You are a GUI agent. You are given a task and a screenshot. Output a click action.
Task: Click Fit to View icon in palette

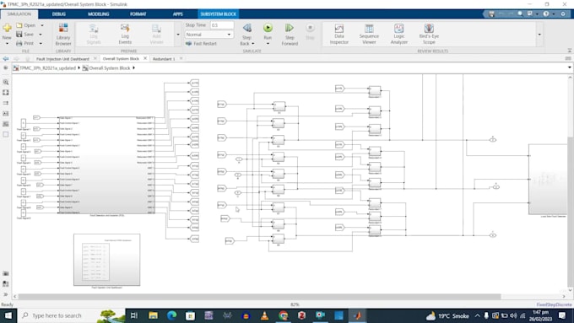(x=6, y=93)
